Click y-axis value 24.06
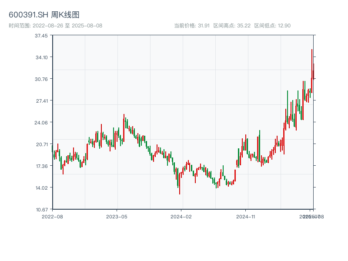 coord(41,123)
